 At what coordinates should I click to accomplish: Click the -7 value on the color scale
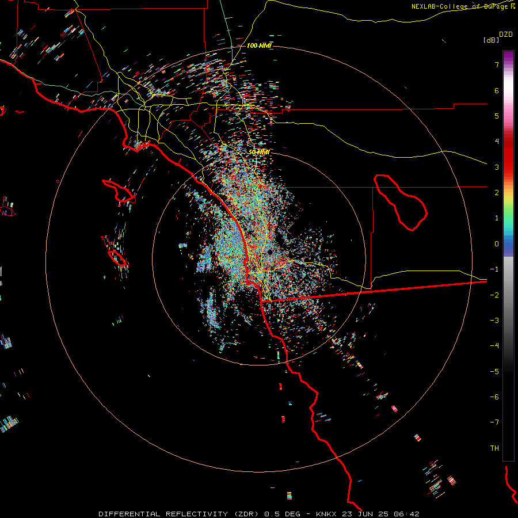pos(494,422)
